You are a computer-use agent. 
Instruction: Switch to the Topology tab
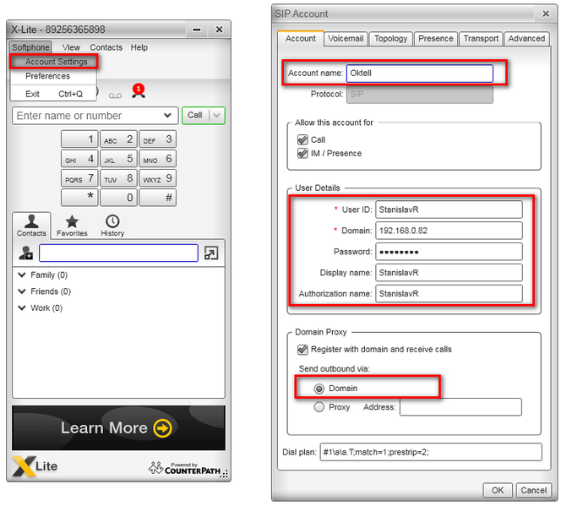click(x=390, y=39)
